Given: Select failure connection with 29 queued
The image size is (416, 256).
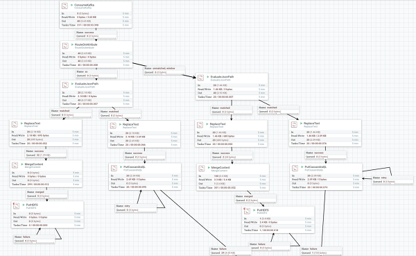Looking at the screenshot, I should point(231,251).
